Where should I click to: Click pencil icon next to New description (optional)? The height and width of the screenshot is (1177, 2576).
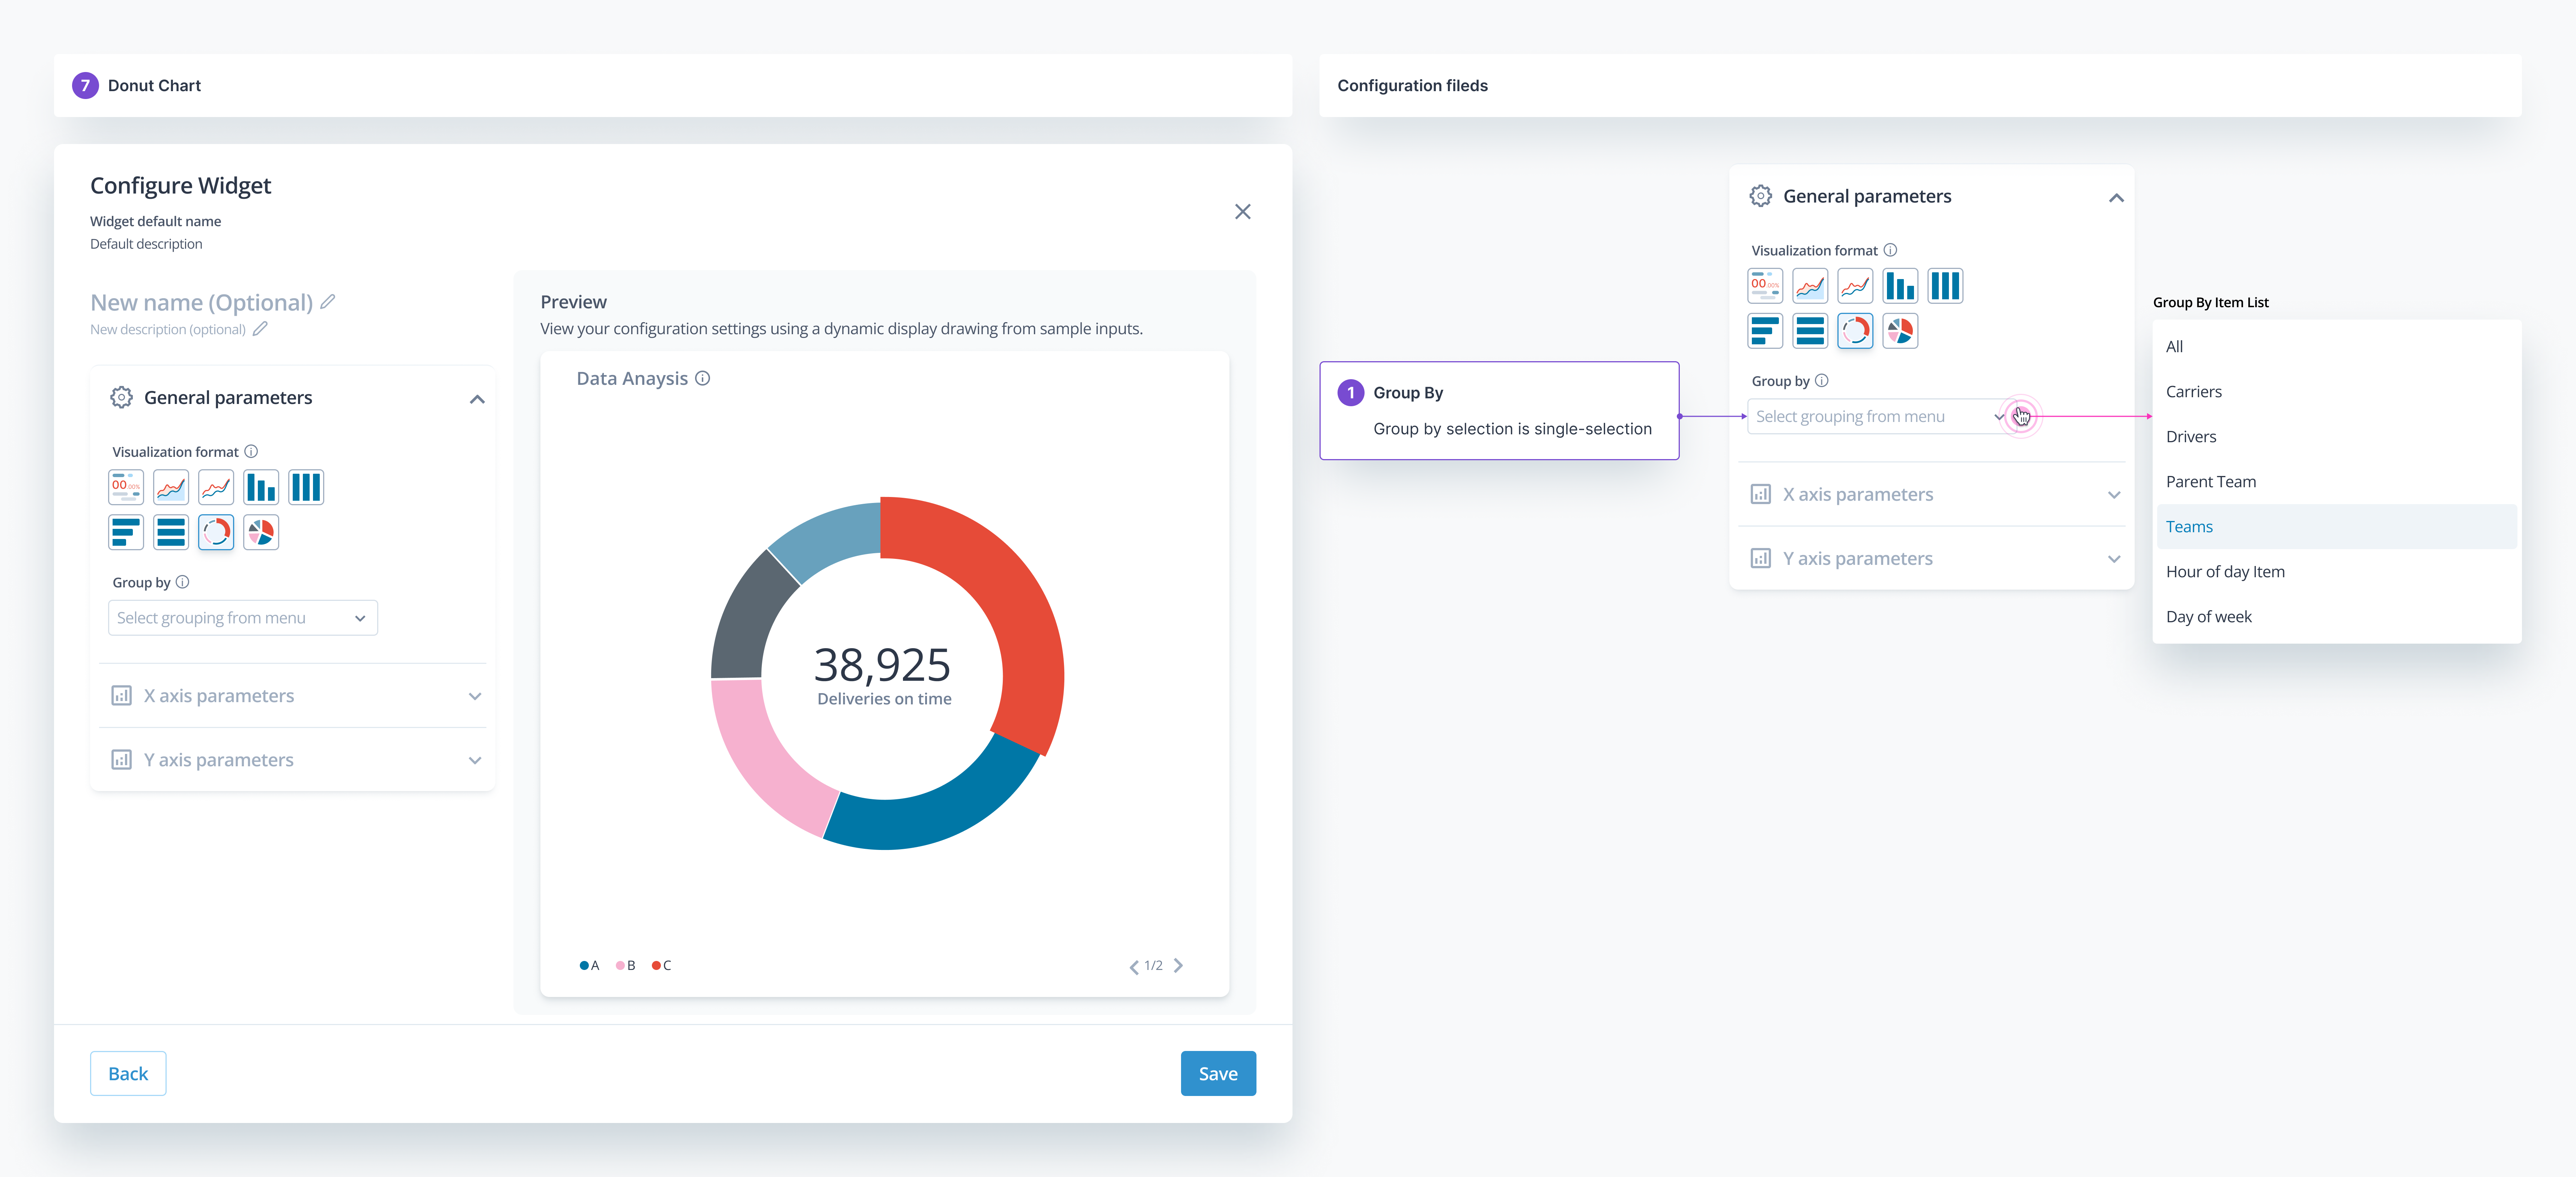[x=260, y=329]
